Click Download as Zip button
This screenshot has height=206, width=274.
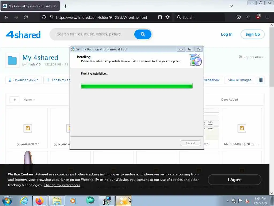(x=24, y=80)
